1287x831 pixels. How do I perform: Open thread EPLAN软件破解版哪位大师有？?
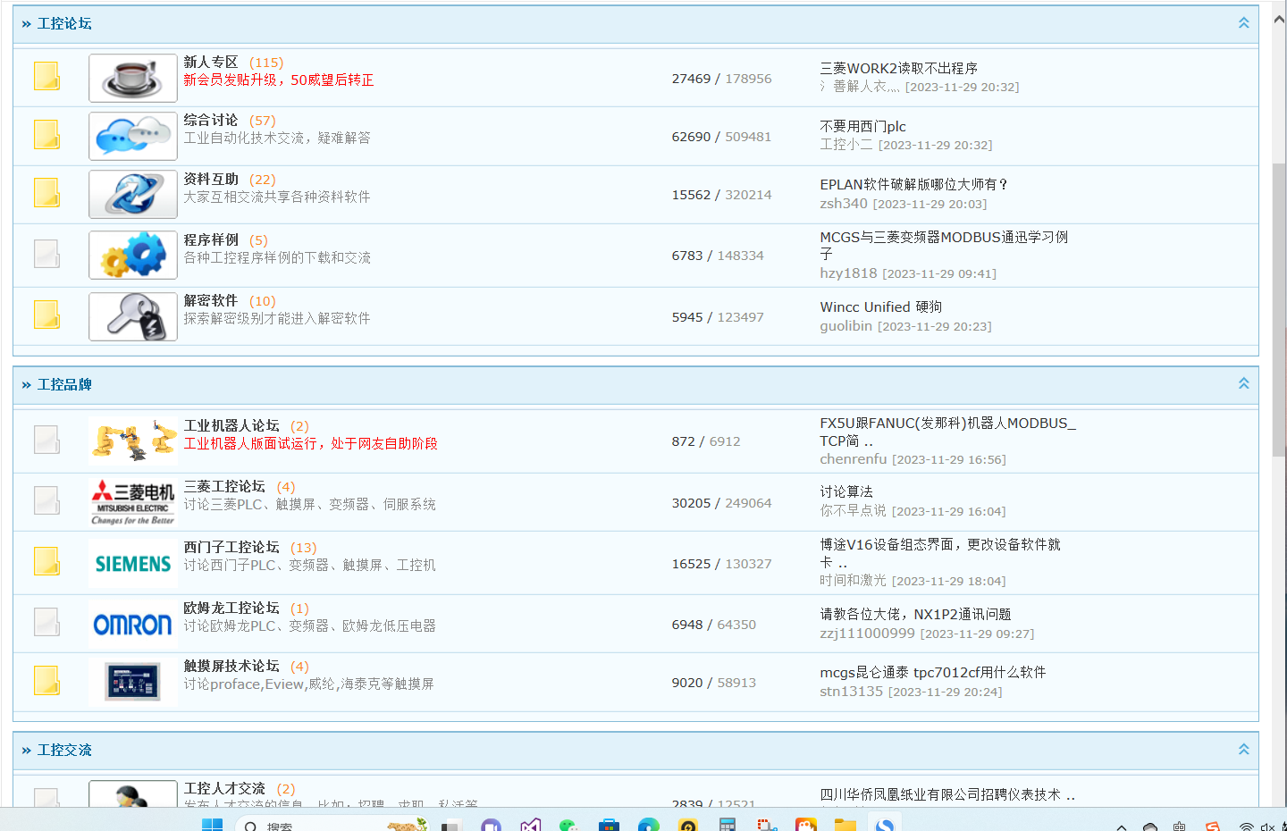(913, 185)
